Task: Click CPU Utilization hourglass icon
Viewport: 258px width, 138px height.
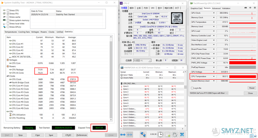Action: pos(11,115)
